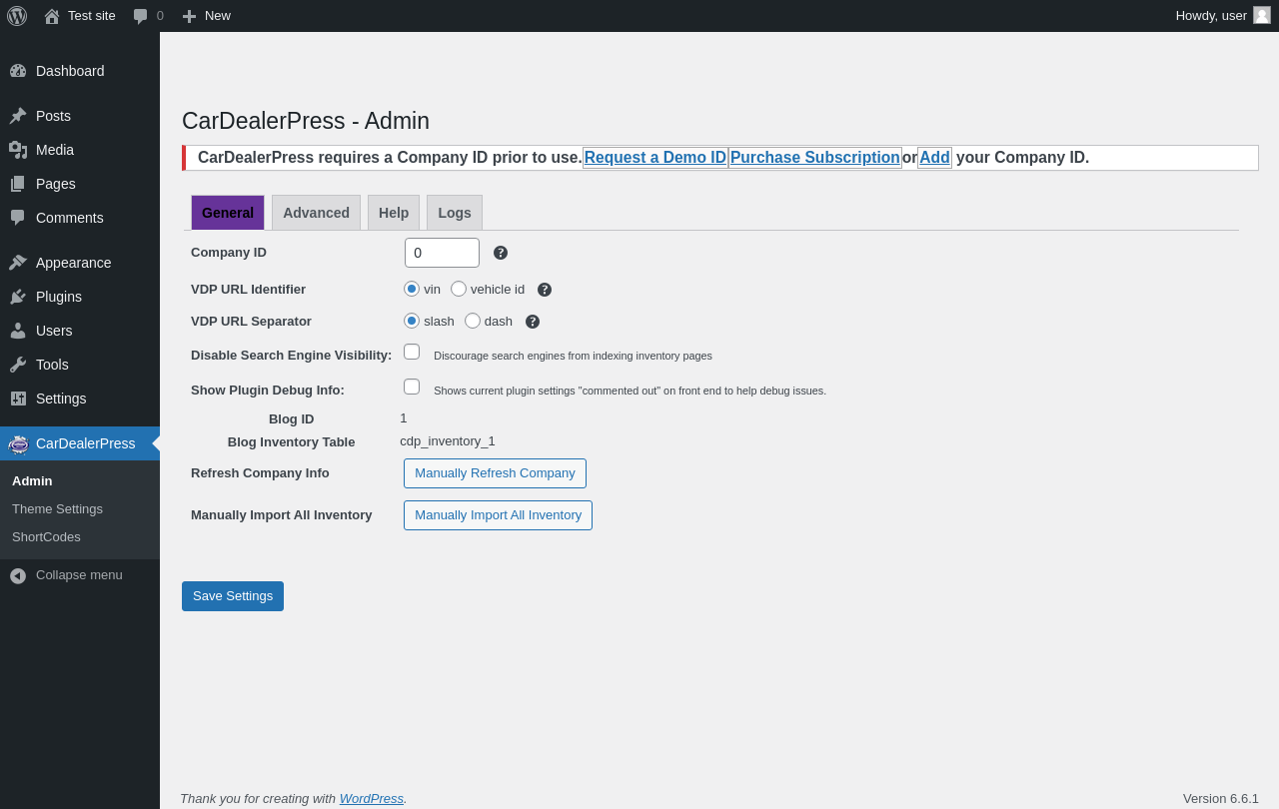This screenshot has height=809, width=1279.
Task: Click the CarDealerPress logo icon
Action: [18, 443]
